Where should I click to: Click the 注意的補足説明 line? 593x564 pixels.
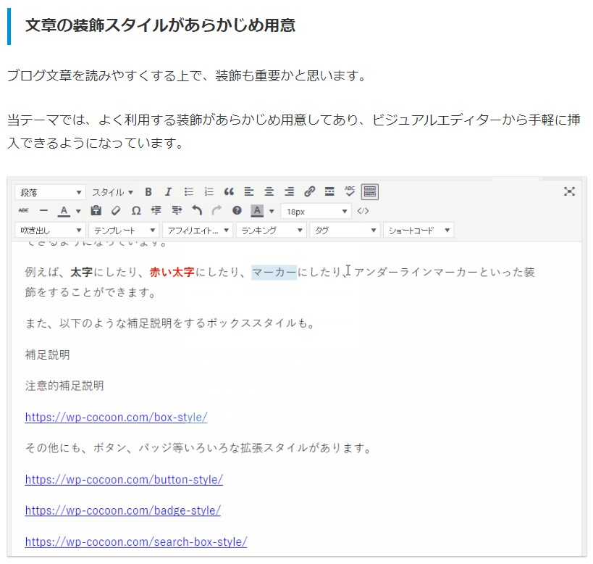click(x=64, y=386)
